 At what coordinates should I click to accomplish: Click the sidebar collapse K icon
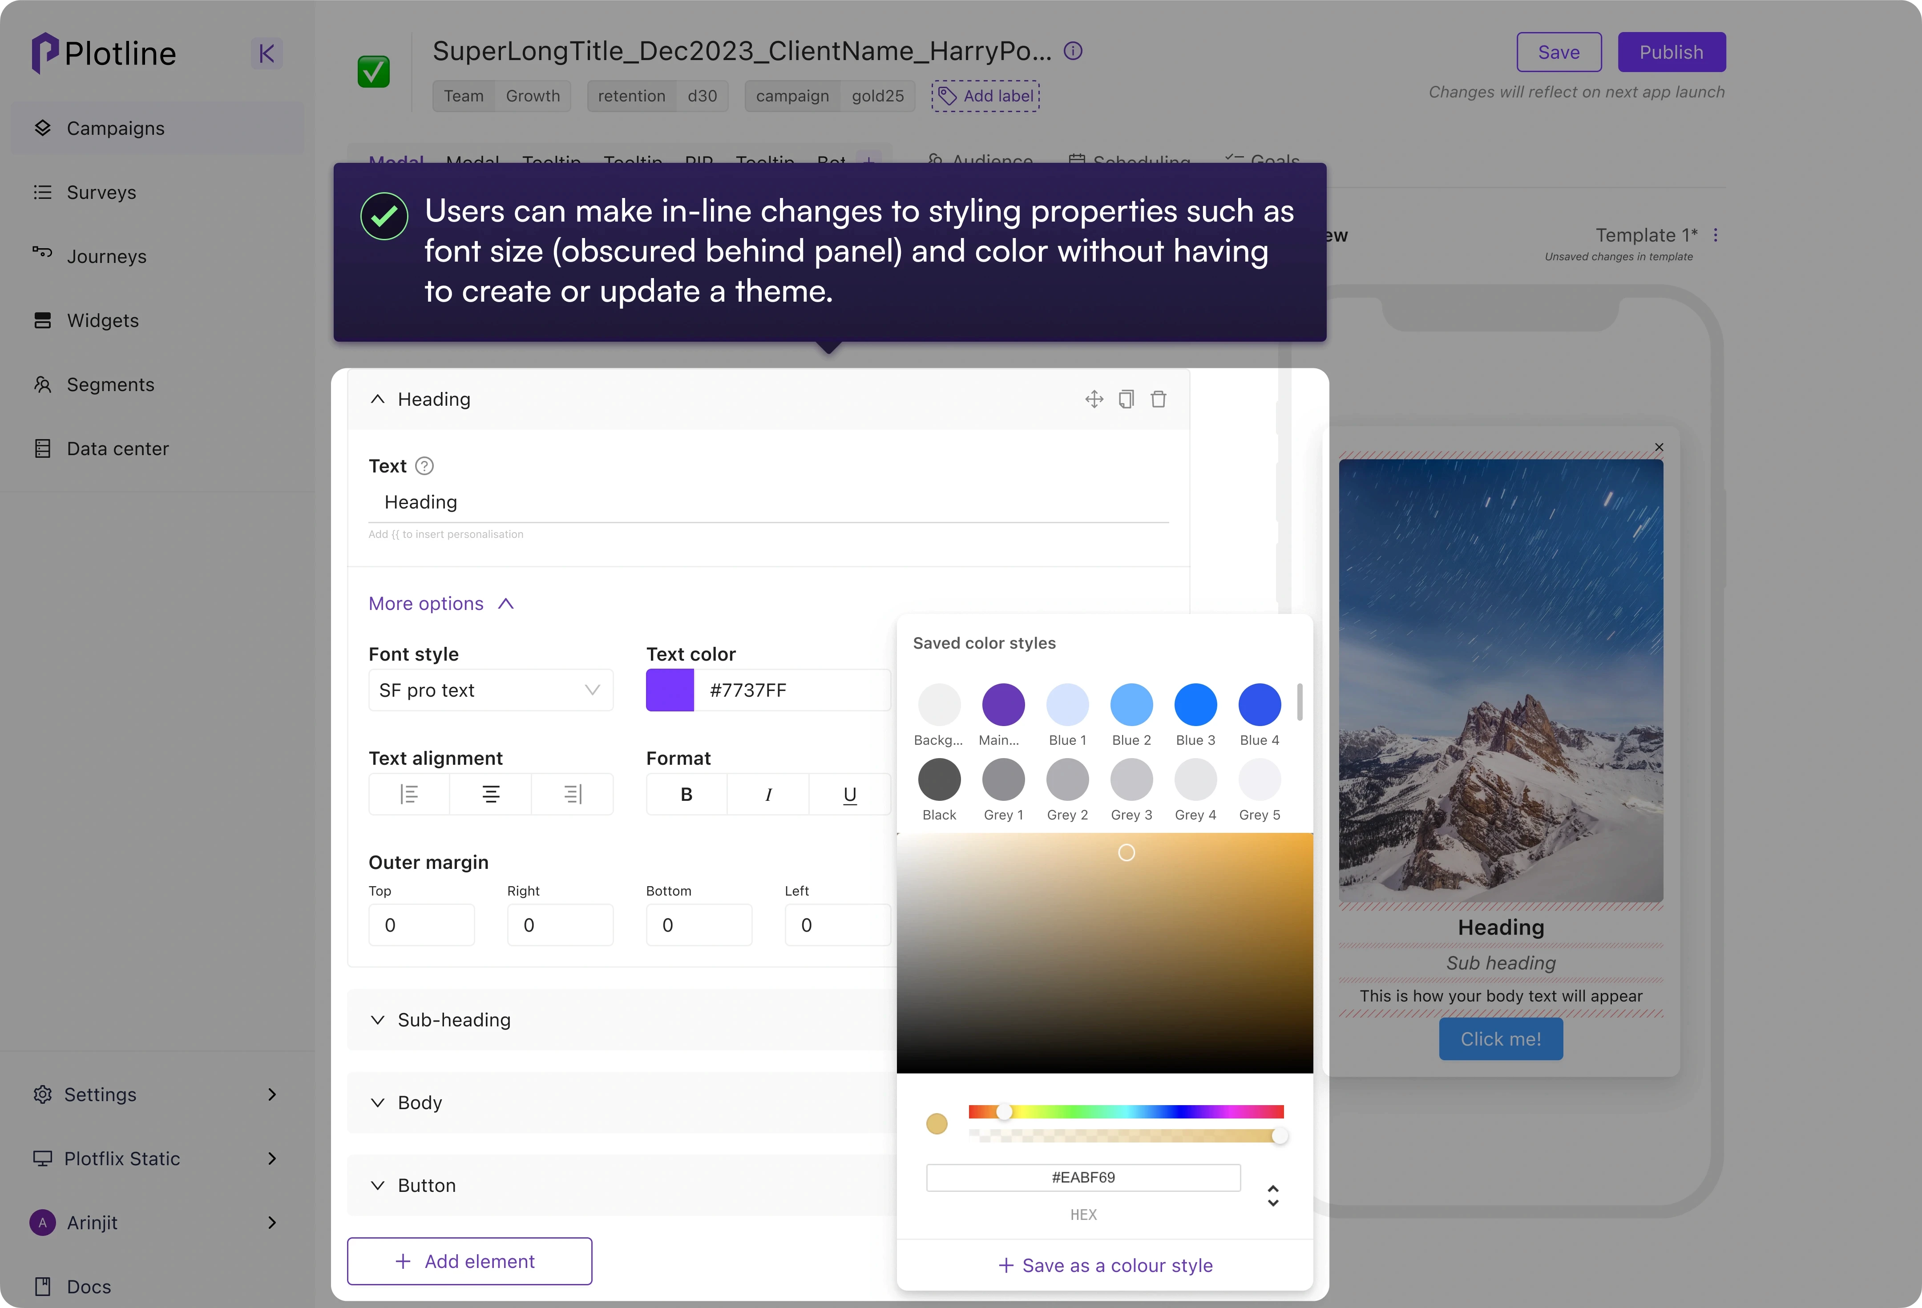coord(266,54)
